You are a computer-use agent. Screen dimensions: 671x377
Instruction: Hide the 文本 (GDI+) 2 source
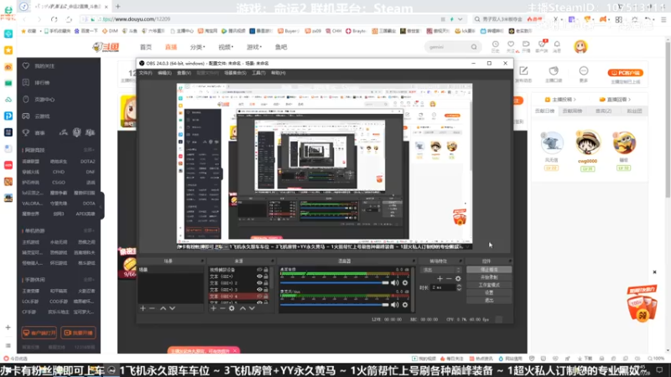pos(259,283)
